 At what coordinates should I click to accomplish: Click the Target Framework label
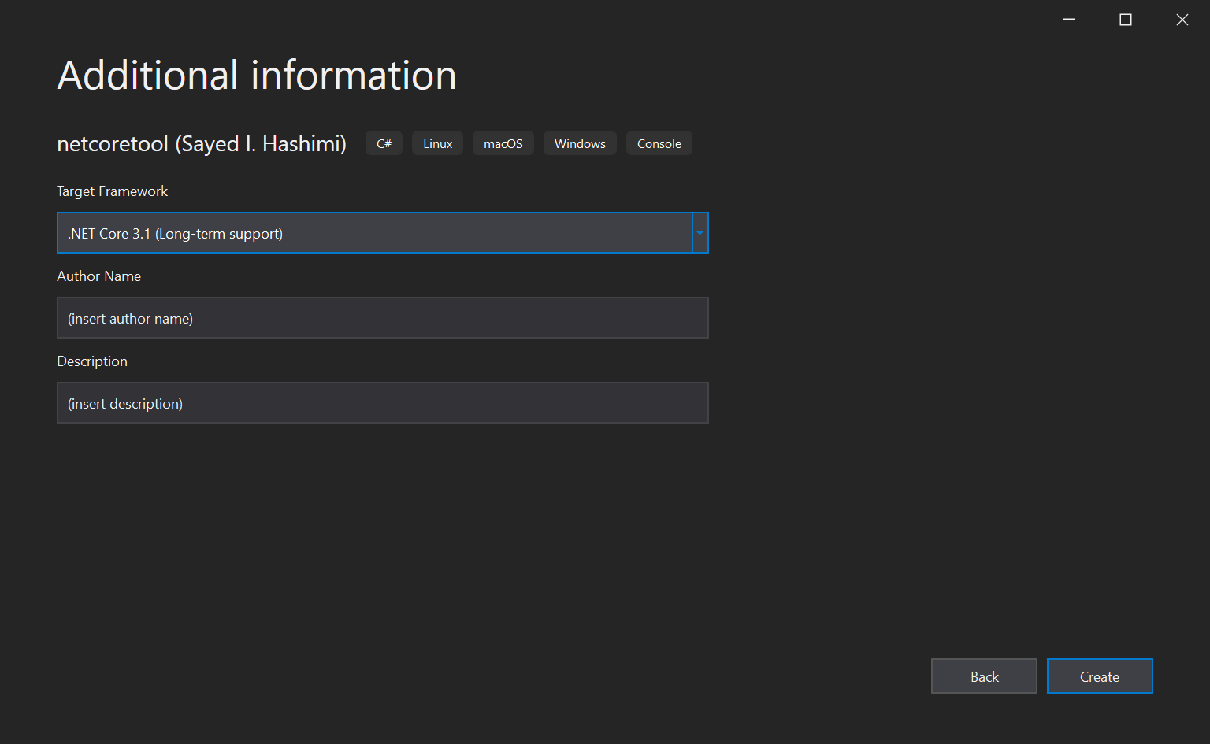click(113, 191)
